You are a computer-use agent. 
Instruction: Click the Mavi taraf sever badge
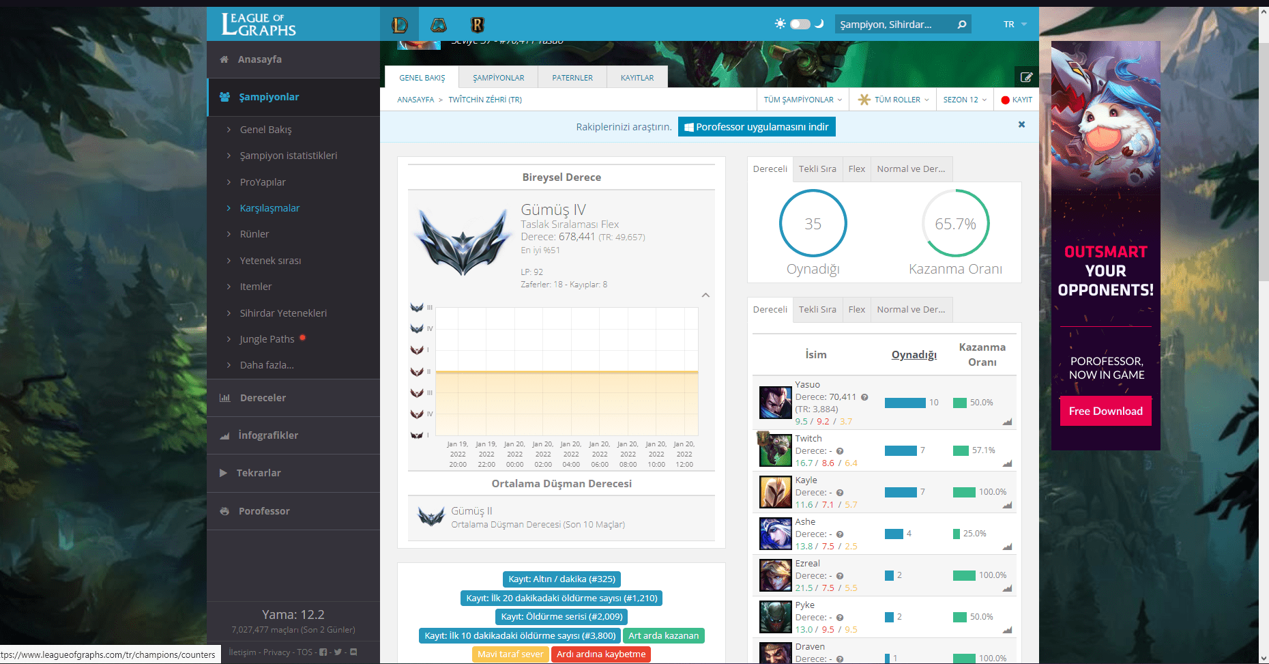pyautogui.click(x=510, y=654)
